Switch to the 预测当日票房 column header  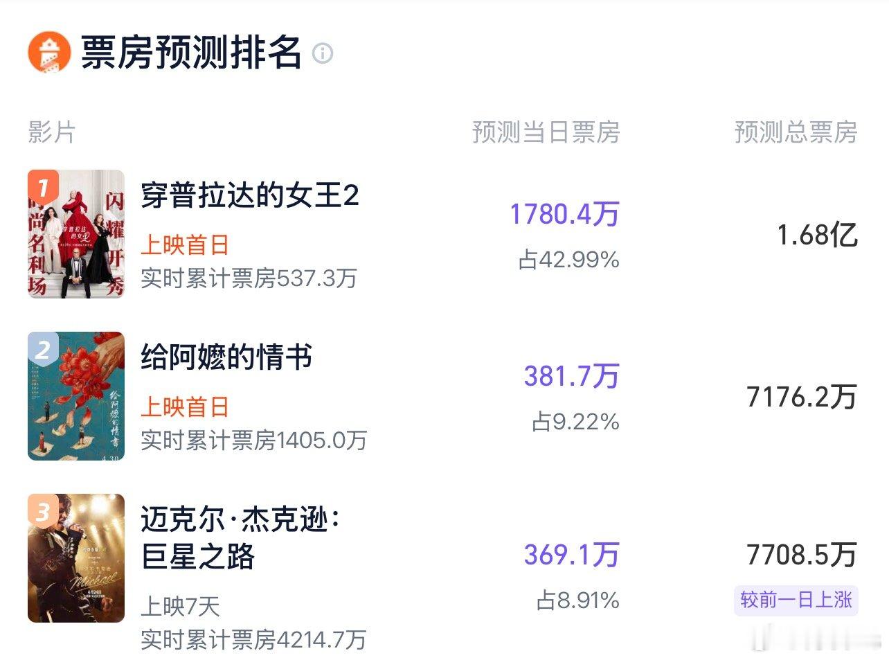546,133
